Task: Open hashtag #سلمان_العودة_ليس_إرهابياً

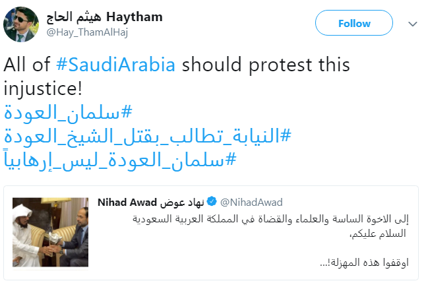Action: click(x=120, y=161)
